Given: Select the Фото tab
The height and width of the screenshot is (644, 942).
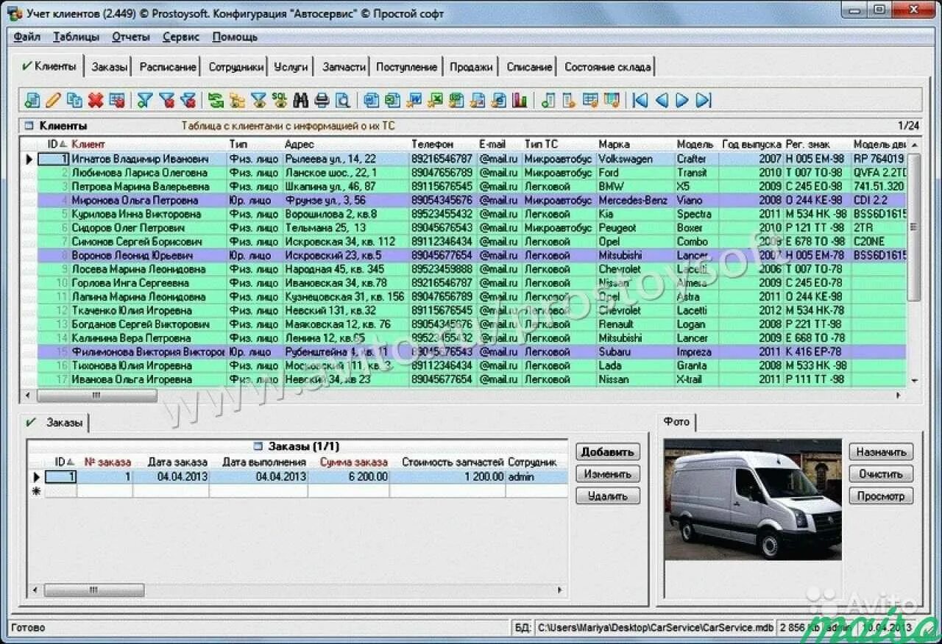Looking at the screenshot, I should point(676,422).
